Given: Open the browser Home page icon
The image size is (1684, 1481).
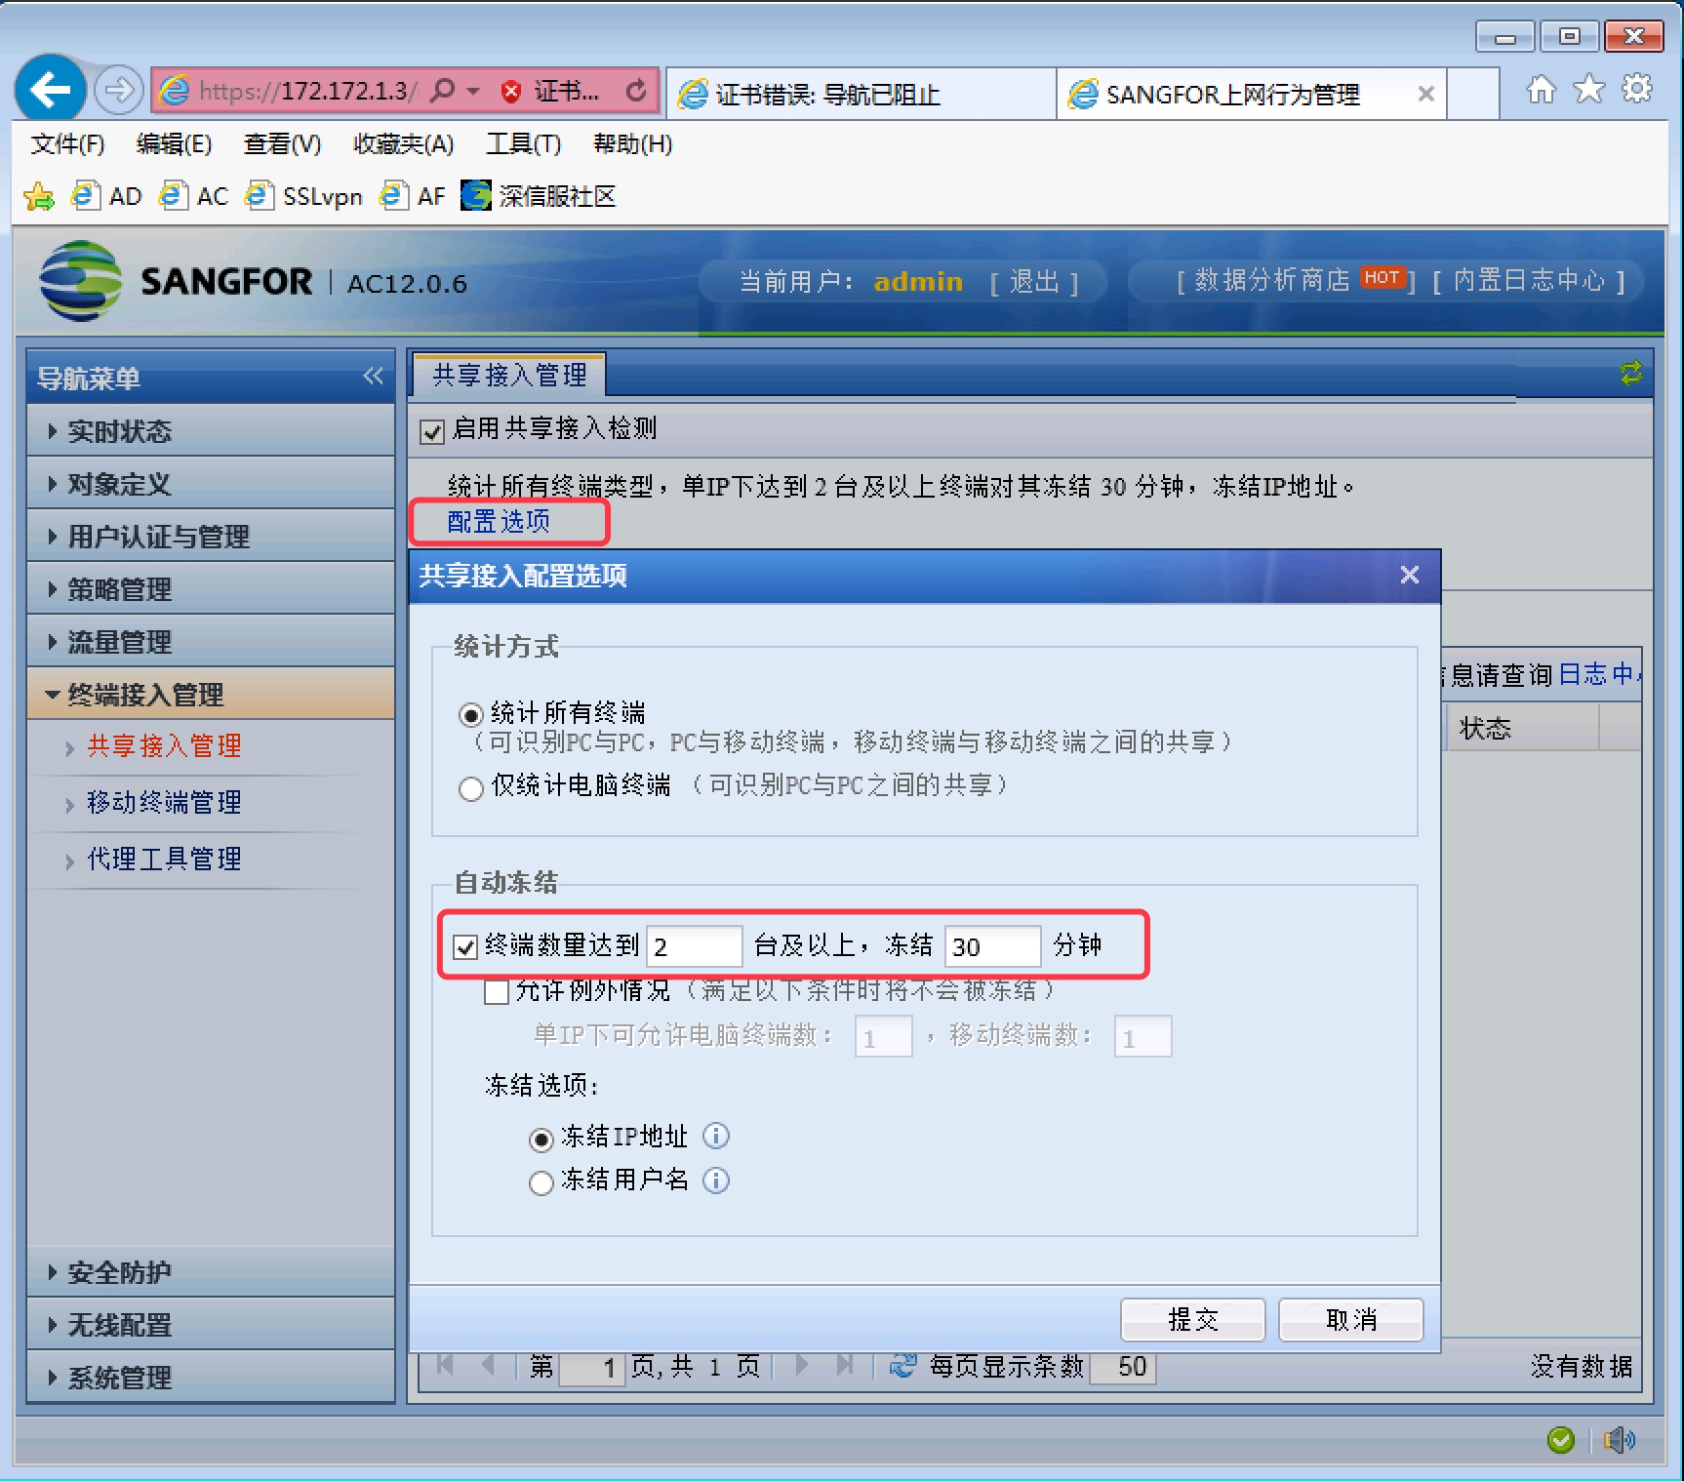Looking at the screenshot, I should pyautogui.click(x=1542, y=90).
